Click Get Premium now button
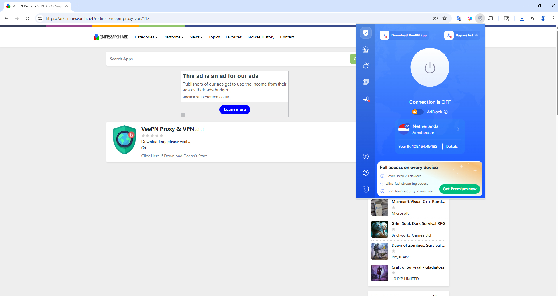This screenshot has width=558, height=296. tap(459, 189)
